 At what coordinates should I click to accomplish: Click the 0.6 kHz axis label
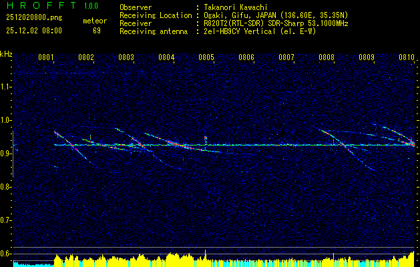5,254
